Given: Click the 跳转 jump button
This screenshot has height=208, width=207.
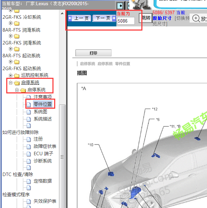Looking at the screenshot, I should [146, 18].
